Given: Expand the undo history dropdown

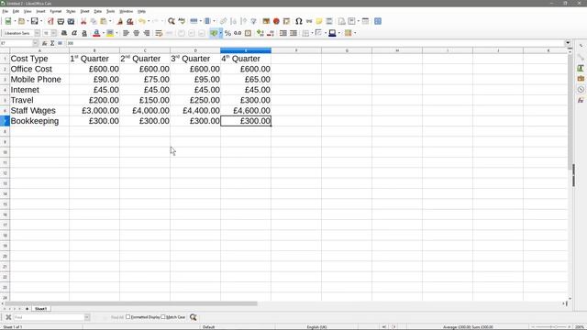Looking at the screenshot, I should coord(149,21).
